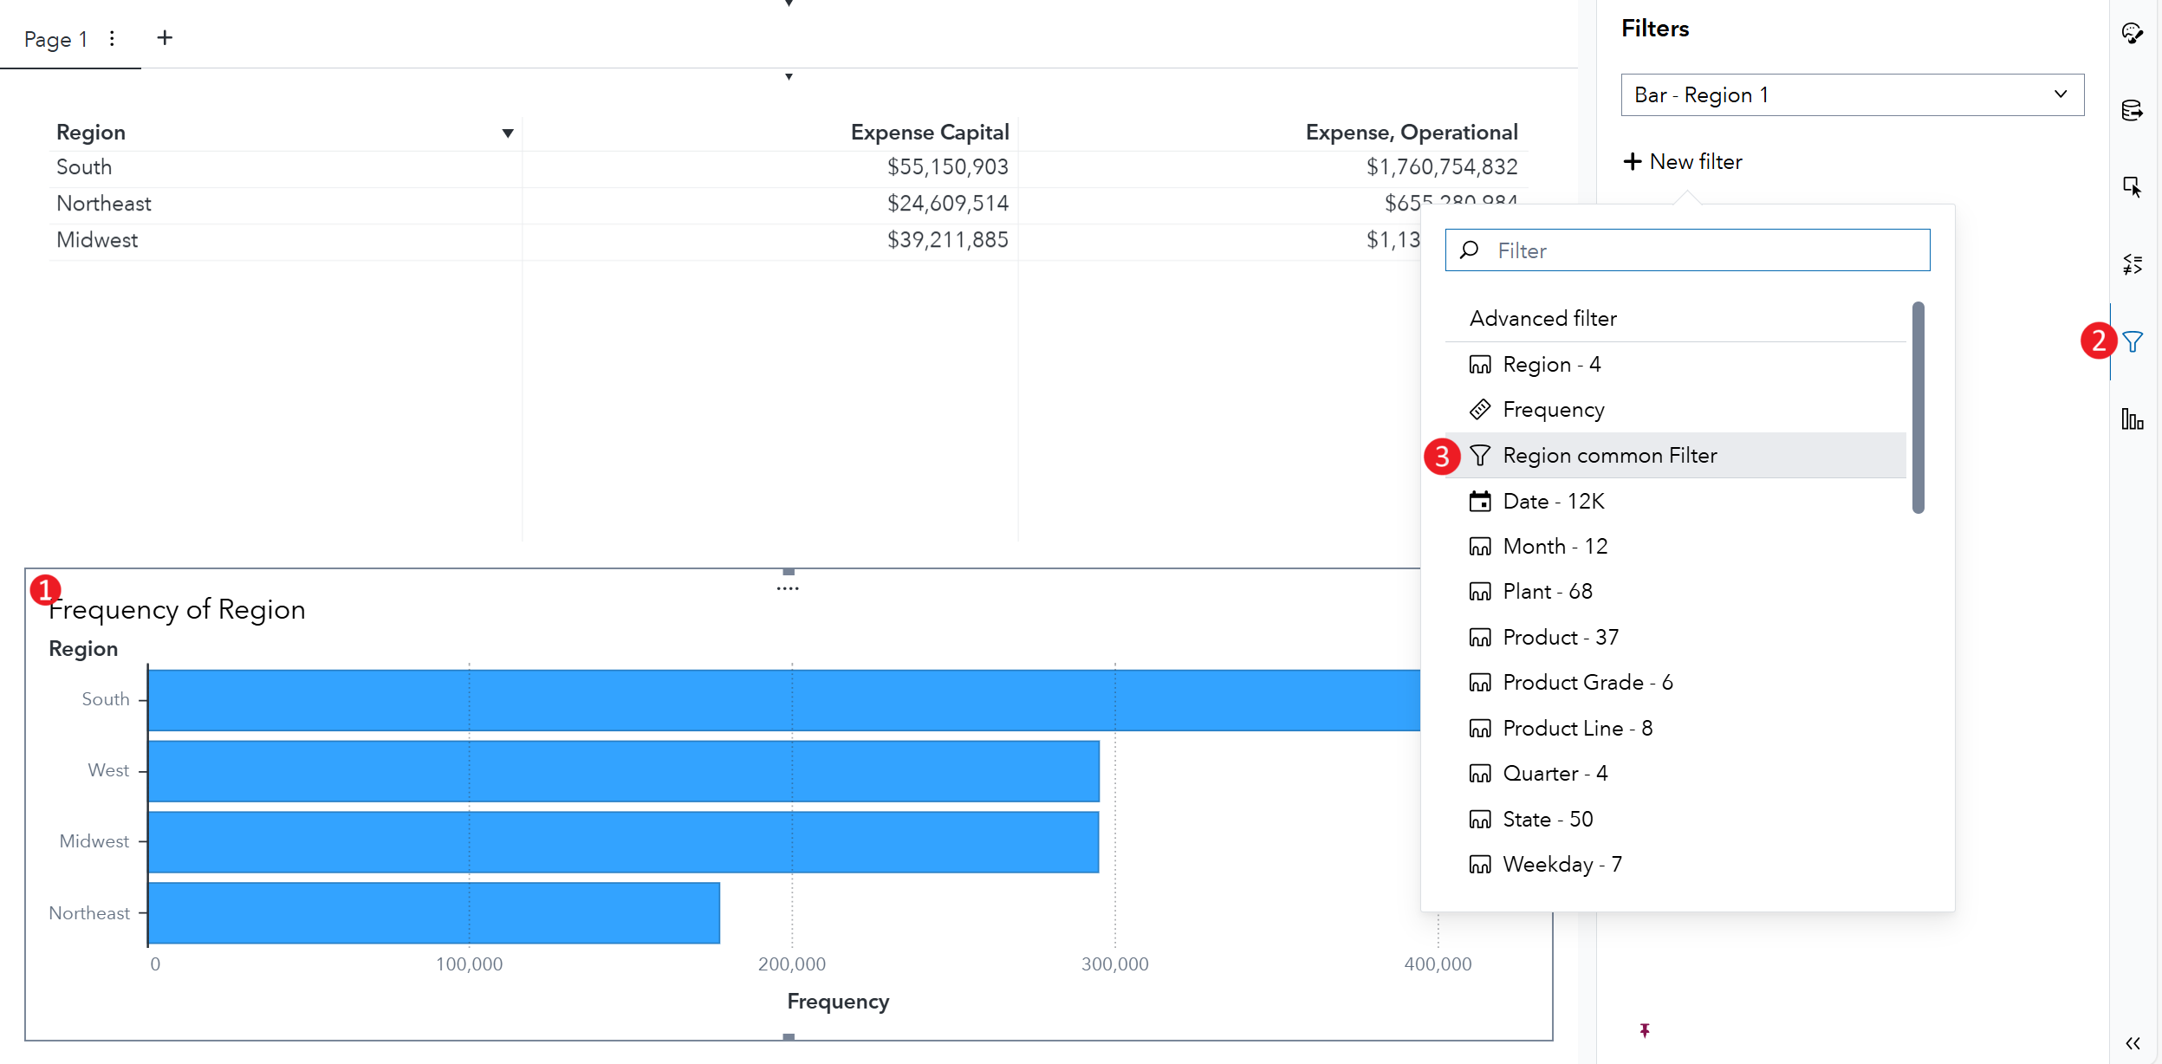
Task: Collapse the right pane with double chevron
Action: click(2133, 1043)
